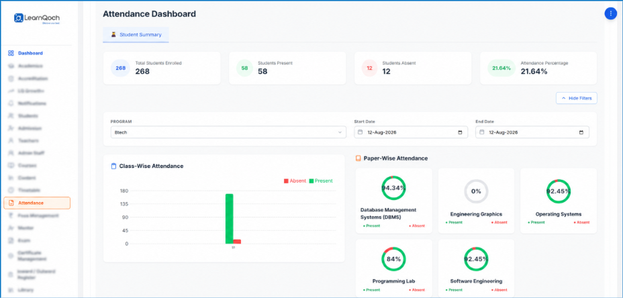
Task: Switch to the Student Summary tab
Action: click(136, 35)
